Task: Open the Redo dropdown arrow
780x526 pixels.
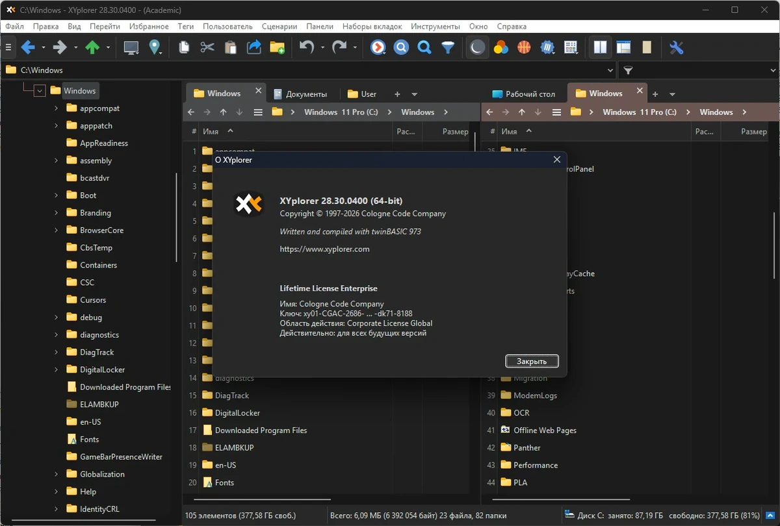Action: coord(355,47)
